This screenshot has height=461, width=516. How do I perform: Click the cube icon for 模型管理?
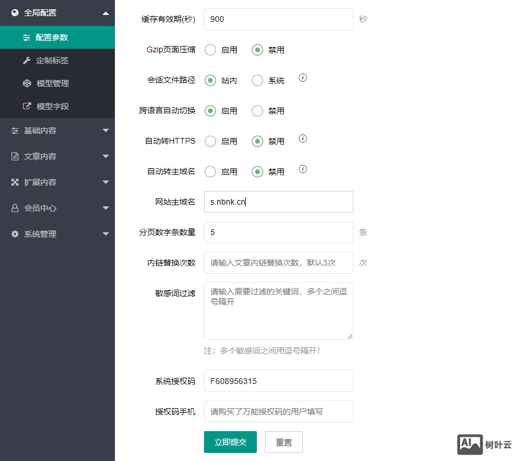pyautogui.click(x=26, y=83)
